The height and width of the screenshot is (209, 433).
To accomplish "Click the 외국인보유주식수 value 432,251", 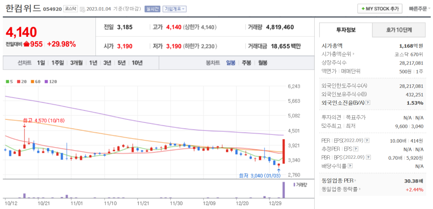I will 414,95.
